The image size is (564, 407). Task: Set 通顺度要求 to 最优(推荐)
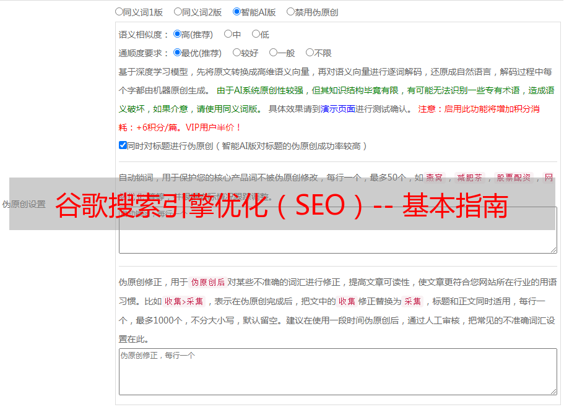click(177, 53)
